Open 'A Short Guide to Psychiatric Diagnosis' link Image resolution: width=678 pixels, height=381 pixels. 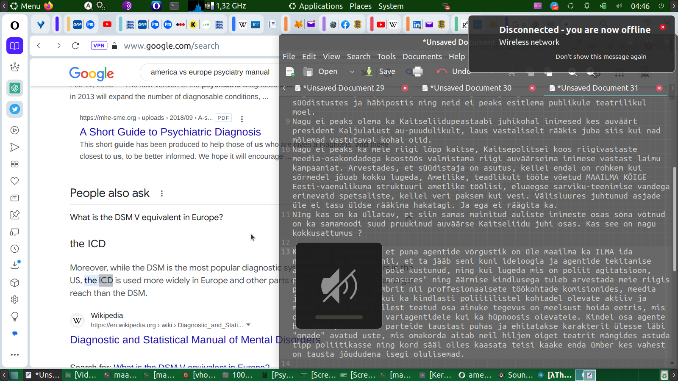[x=170, y=132]
